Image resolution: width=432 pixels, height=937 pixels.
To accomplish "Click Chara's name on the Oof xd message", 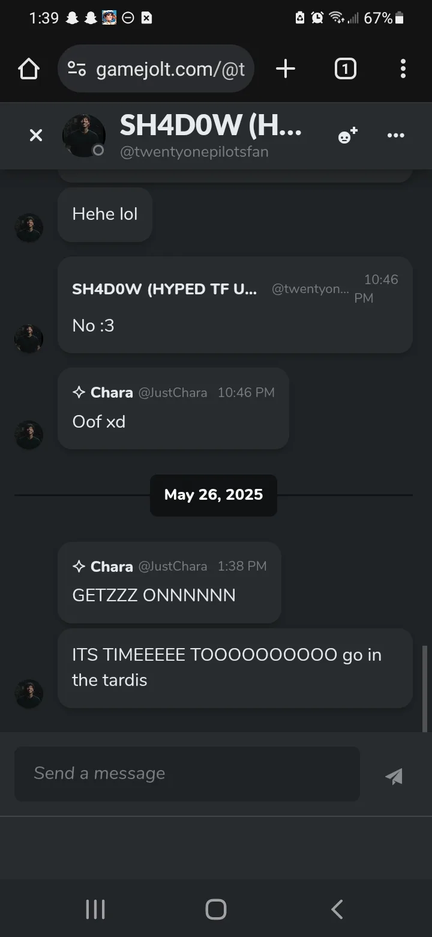I will [x=112, y=393].
